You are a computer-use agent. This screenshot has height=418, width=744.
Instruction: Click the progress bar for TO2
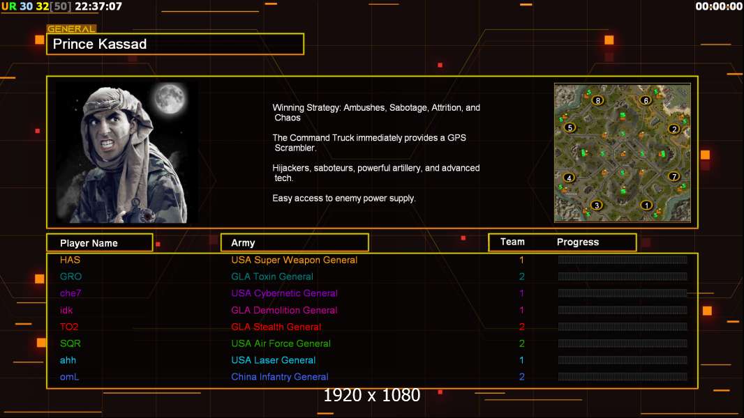click(623, 327)
